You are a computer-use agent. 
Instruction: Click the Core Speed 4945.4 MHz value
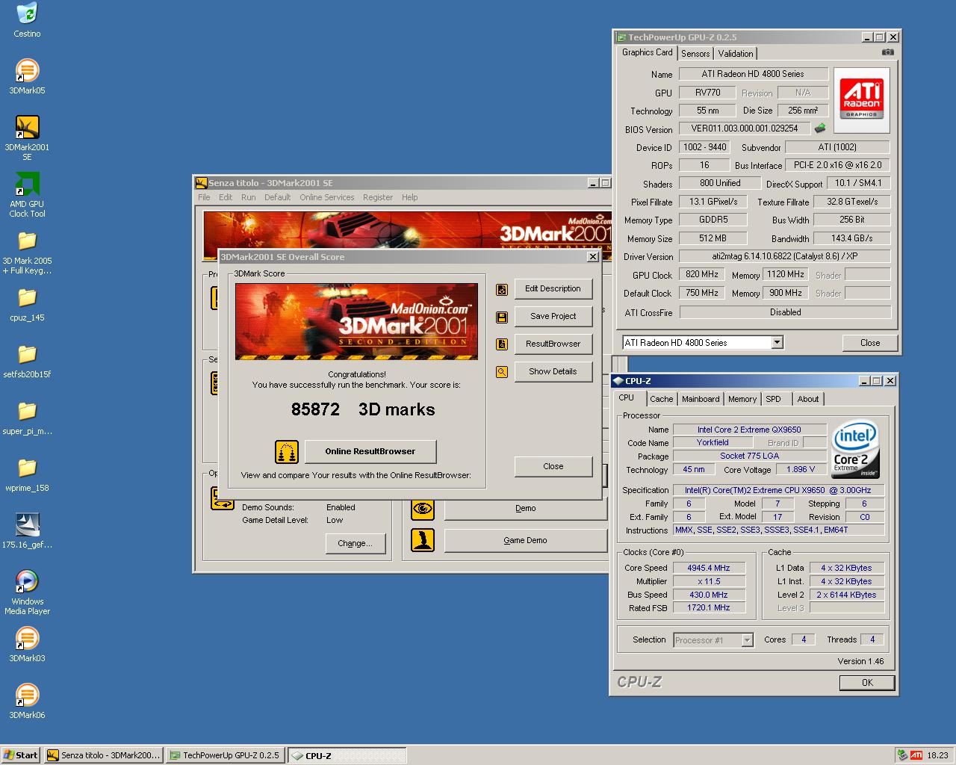click(709, 568)
